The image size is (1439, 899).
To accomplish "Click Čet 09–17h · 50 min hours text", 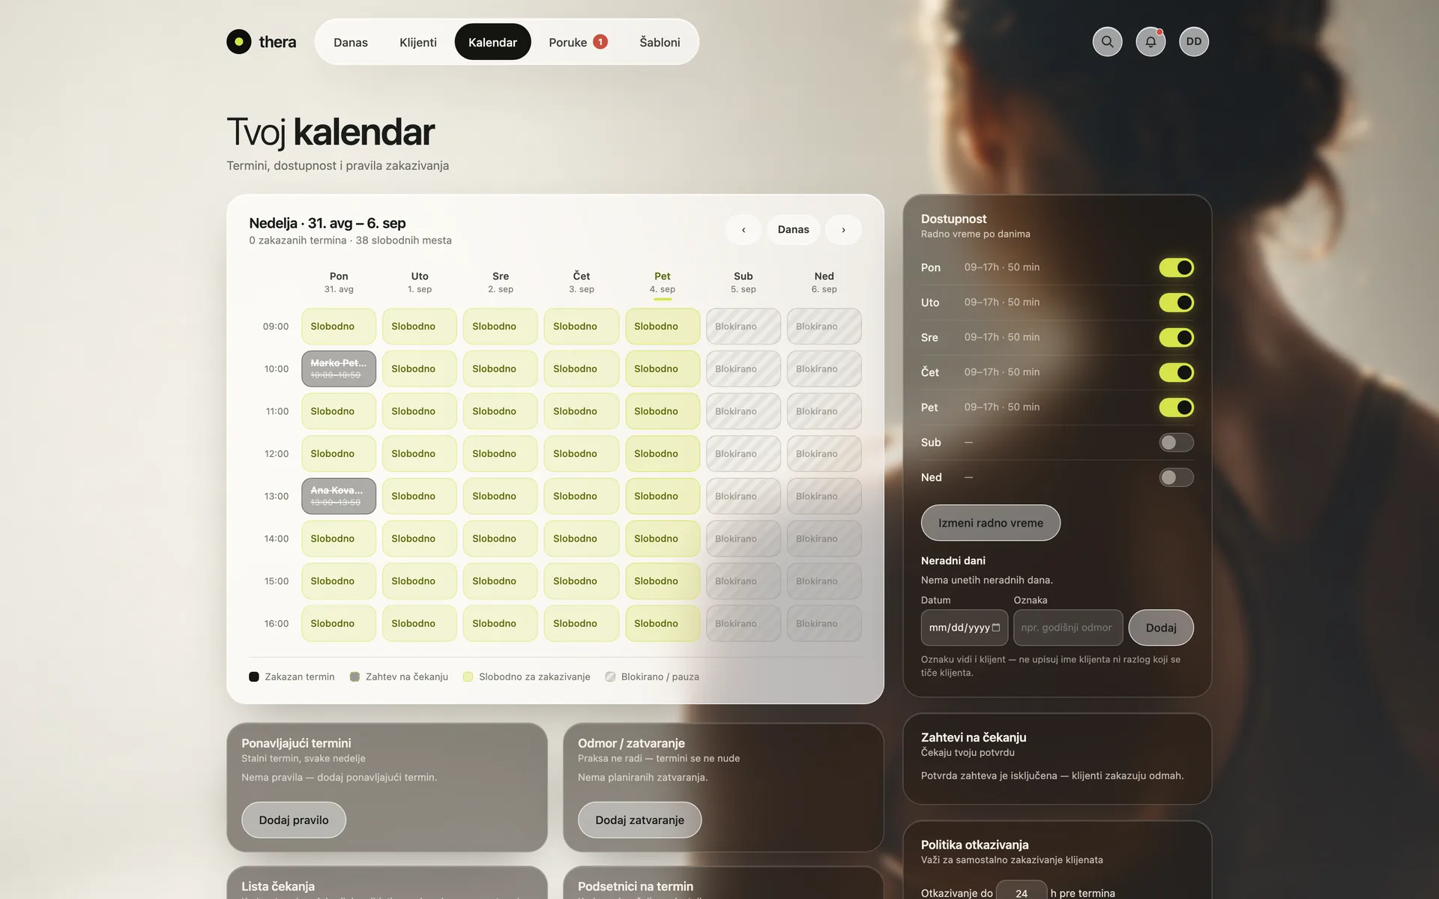I will [x=1002, y=372].
